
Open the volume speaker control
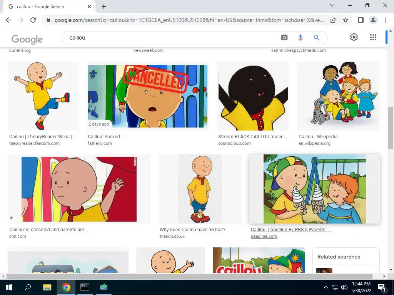tap(344, 287)
